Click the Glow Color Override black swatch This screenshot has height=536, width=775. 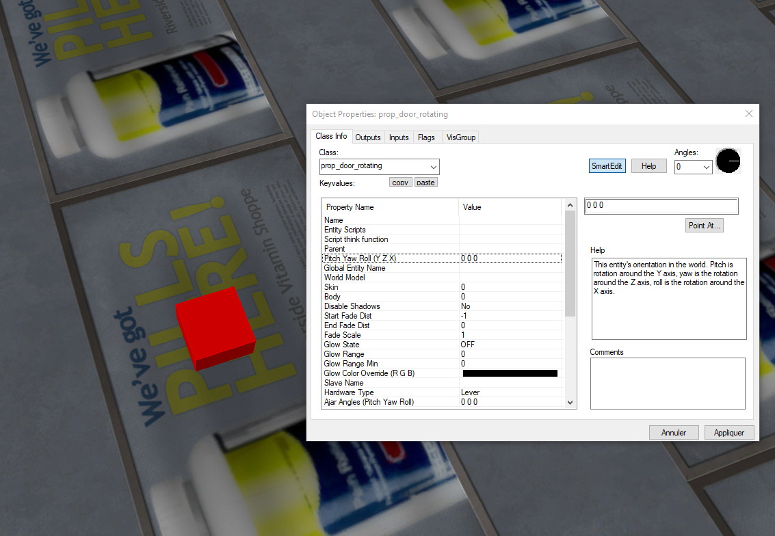[510, 373]
